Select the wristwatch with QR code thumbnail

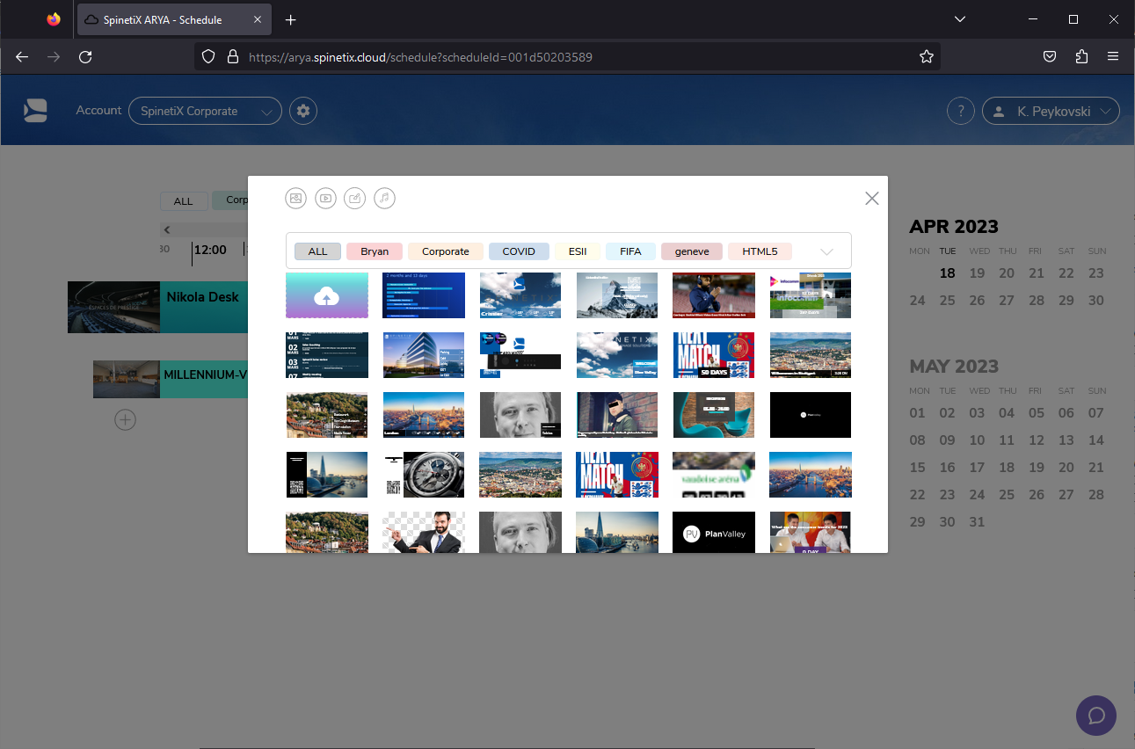(424, 475)
